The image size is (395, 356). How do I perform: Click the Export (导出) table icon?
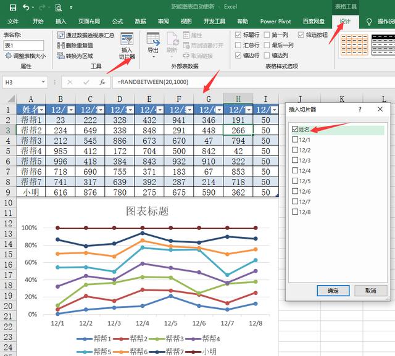tap(152, 41)
